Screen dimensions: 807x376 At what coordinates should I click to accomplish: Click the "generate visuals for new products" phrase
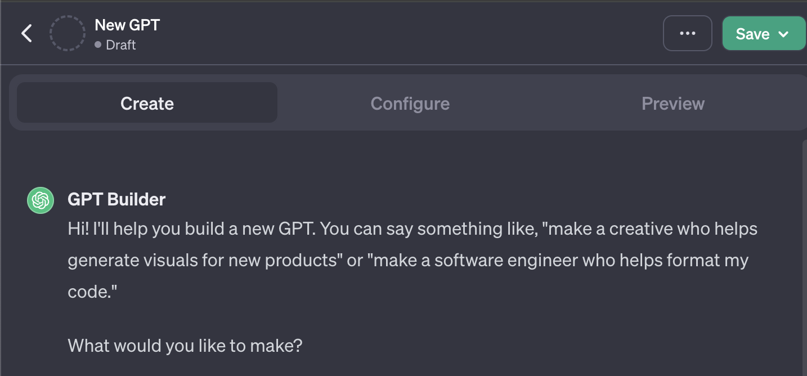(x=207, y=261)
